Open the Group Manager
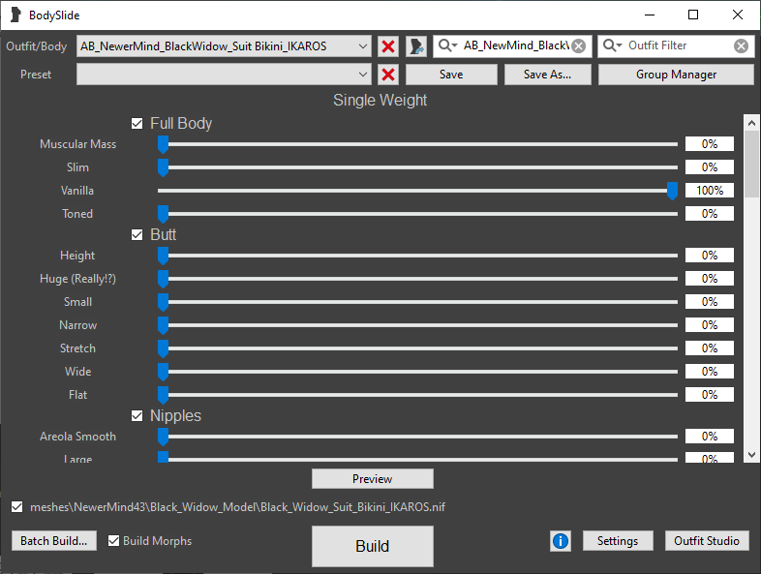761x574 pixels. tap(676, 75)
